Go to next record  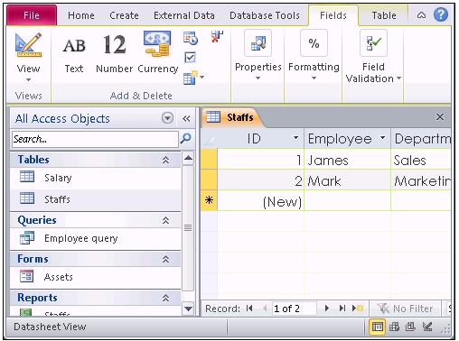[327, 309]
